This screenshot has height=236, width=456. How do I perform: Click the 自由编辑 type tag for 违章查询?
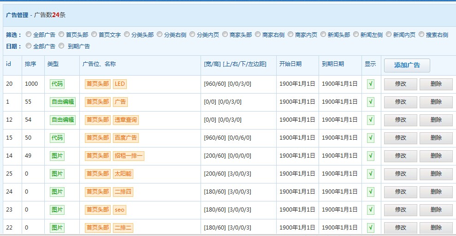coord(62,120)
